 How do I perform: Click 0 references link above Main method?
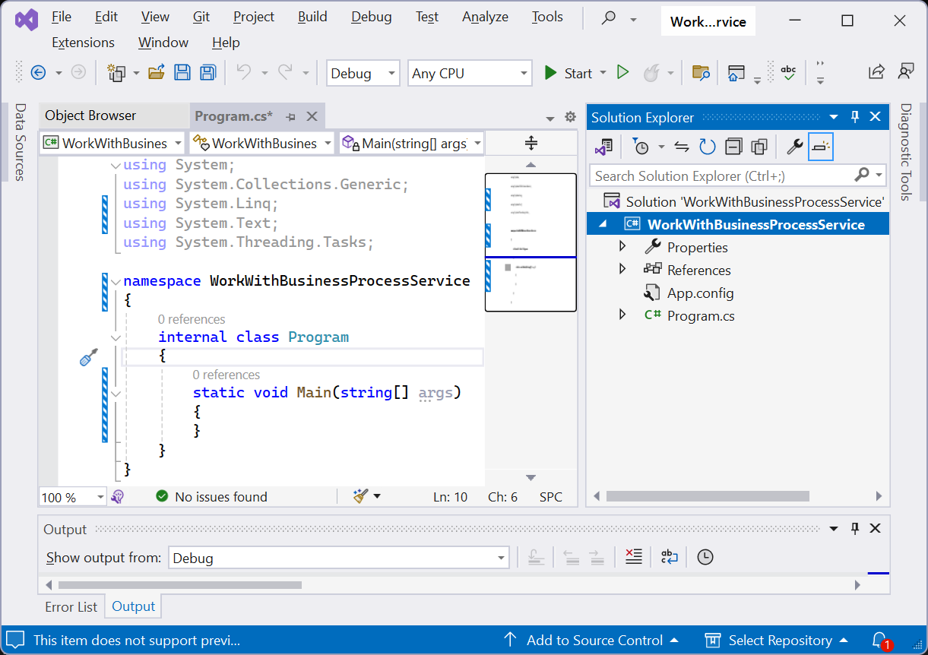pos(226,375)
